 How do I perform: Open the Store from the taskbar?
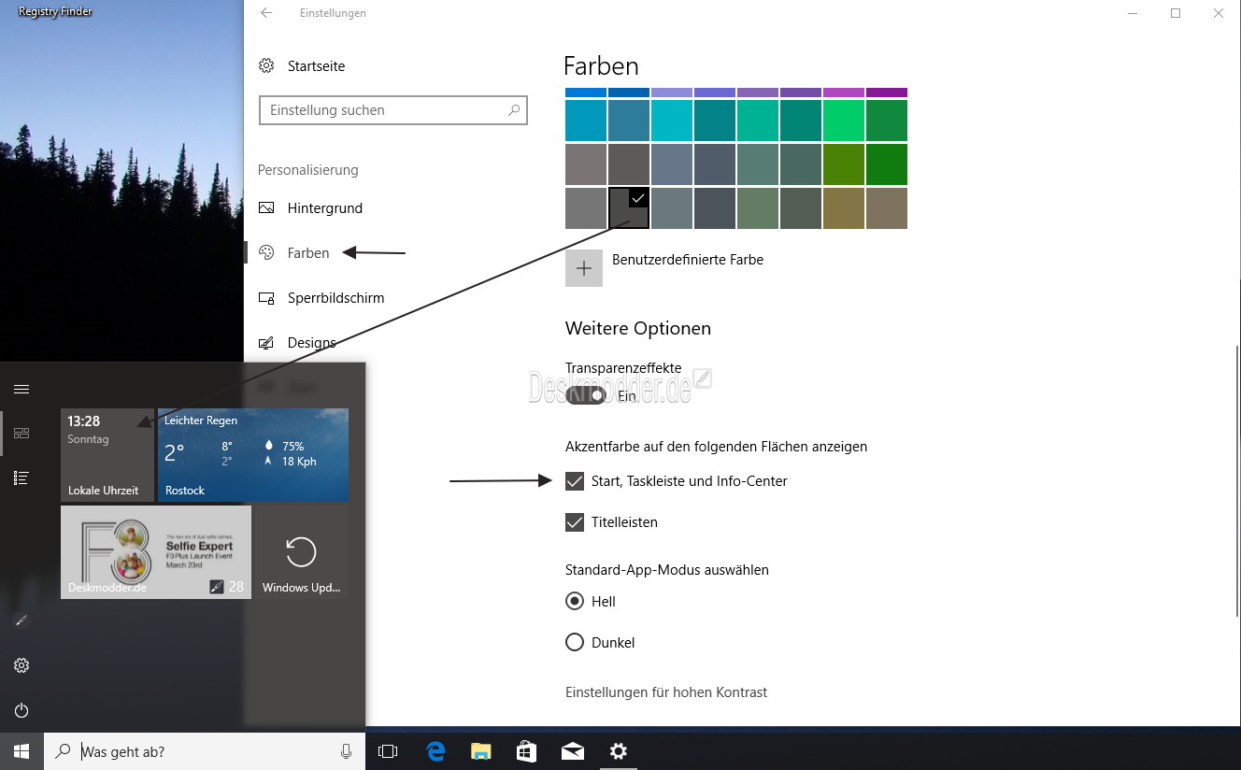pos(527,751)
